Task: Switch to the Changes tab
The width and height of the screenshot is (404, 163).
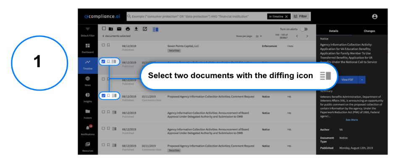Action: tap(369, 31)
